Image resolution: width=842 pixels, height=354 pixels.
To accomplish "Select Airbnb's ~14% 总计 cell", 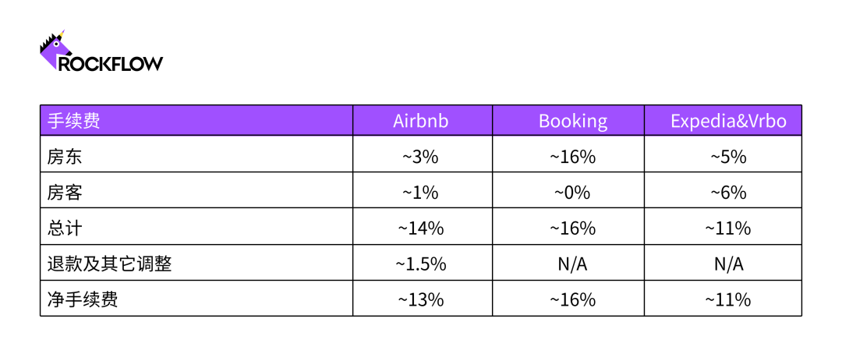I will (x=421, y=228).
